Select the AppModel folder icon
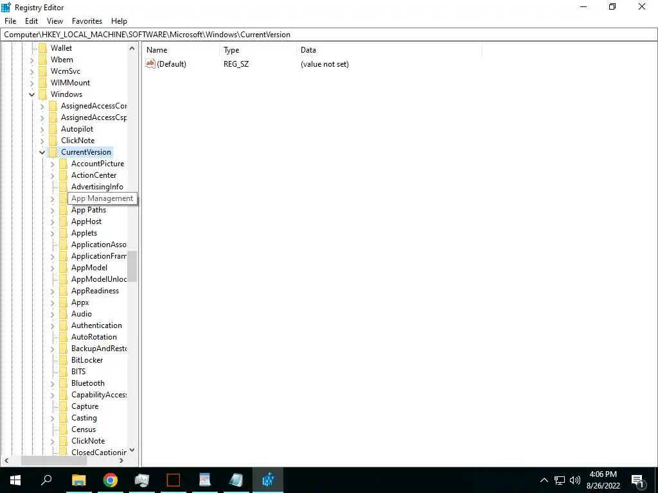658x493 pixels. pos(64,268)
